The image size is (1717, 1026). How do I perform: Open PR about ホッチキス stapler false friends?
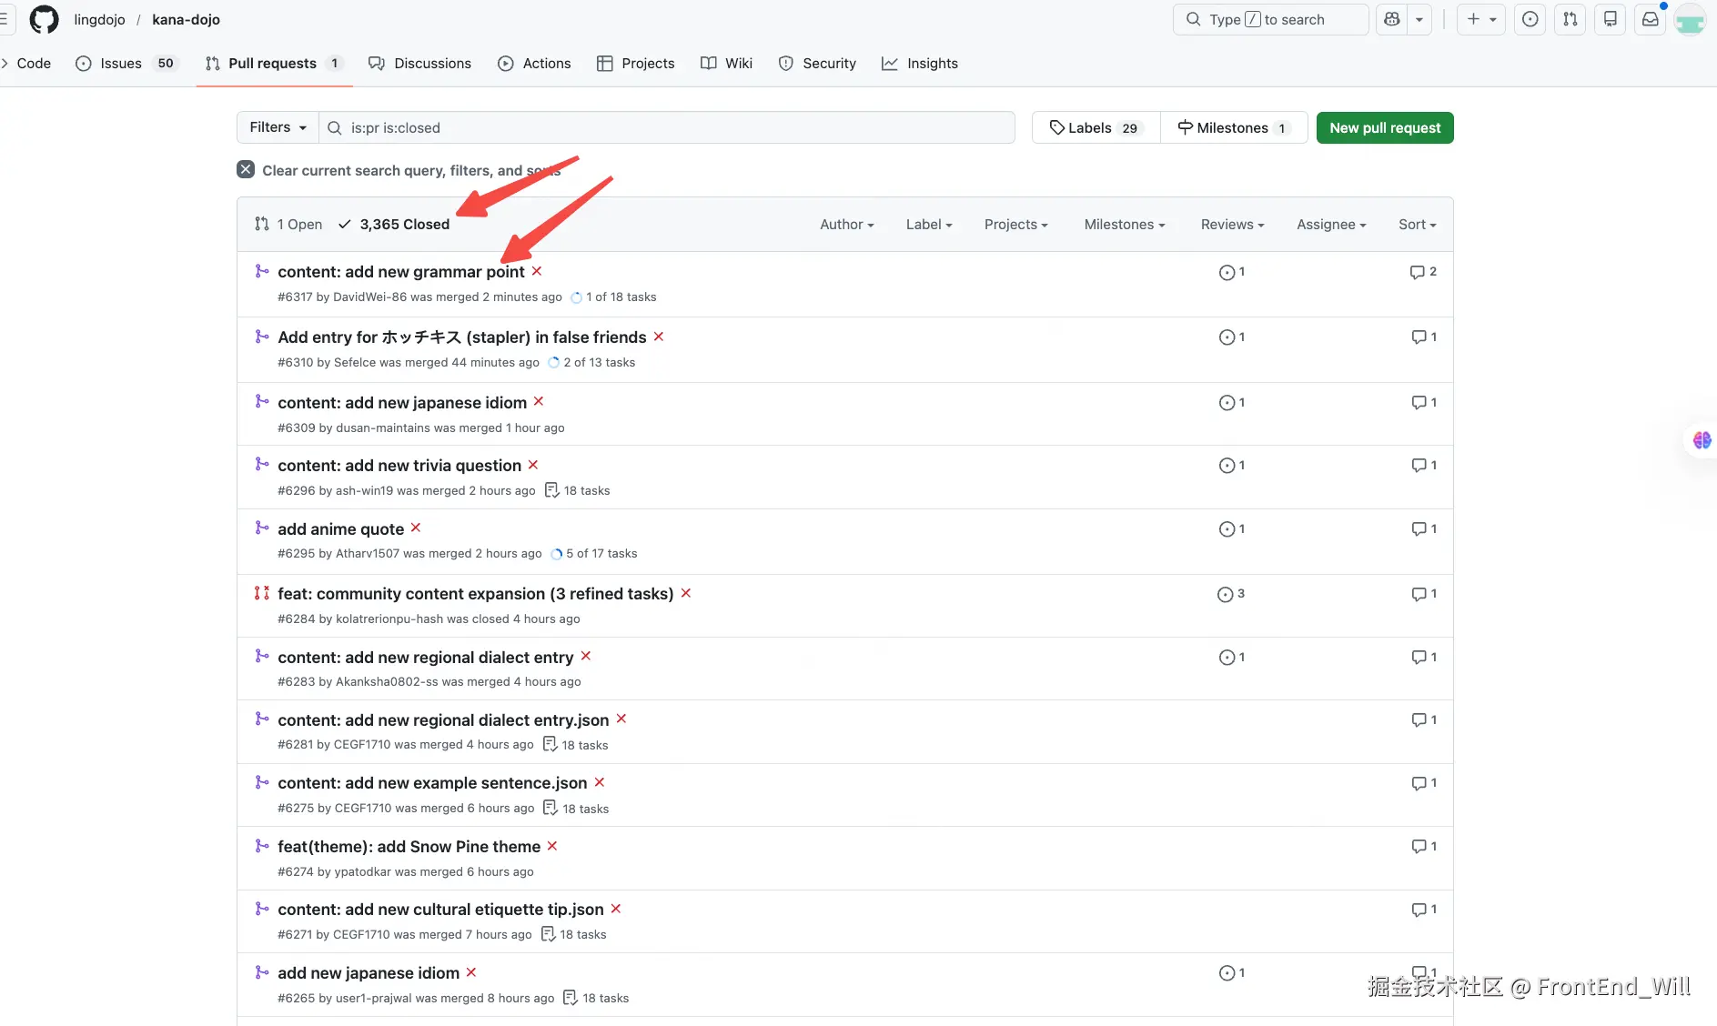tap(462, 337)
